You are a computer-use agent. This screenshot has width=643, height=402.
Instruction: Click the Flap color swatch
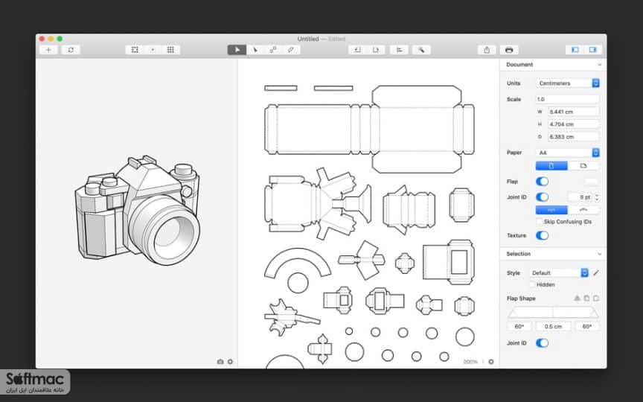pos(591,182)
